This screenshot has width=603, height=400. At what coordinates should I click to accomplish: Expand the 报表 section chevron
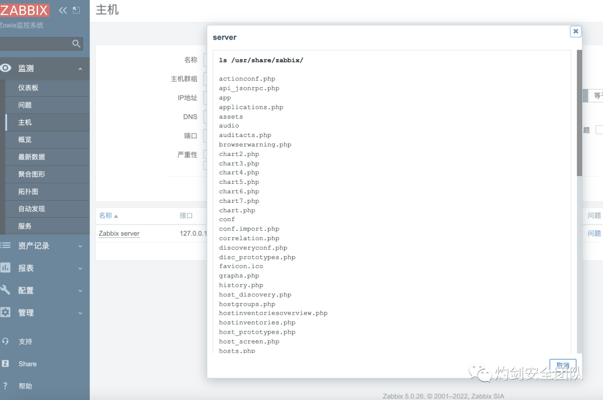pos(80,269)
